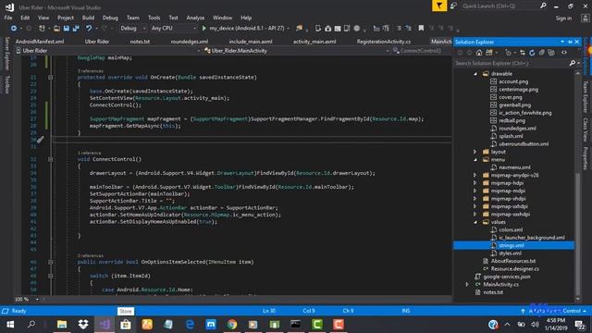Image resolution: width=592 pixels, height=333 pixels.
Task: Click the bookmark icon in the toolbar
Action: pyautogui.click(x=421, y=29)
